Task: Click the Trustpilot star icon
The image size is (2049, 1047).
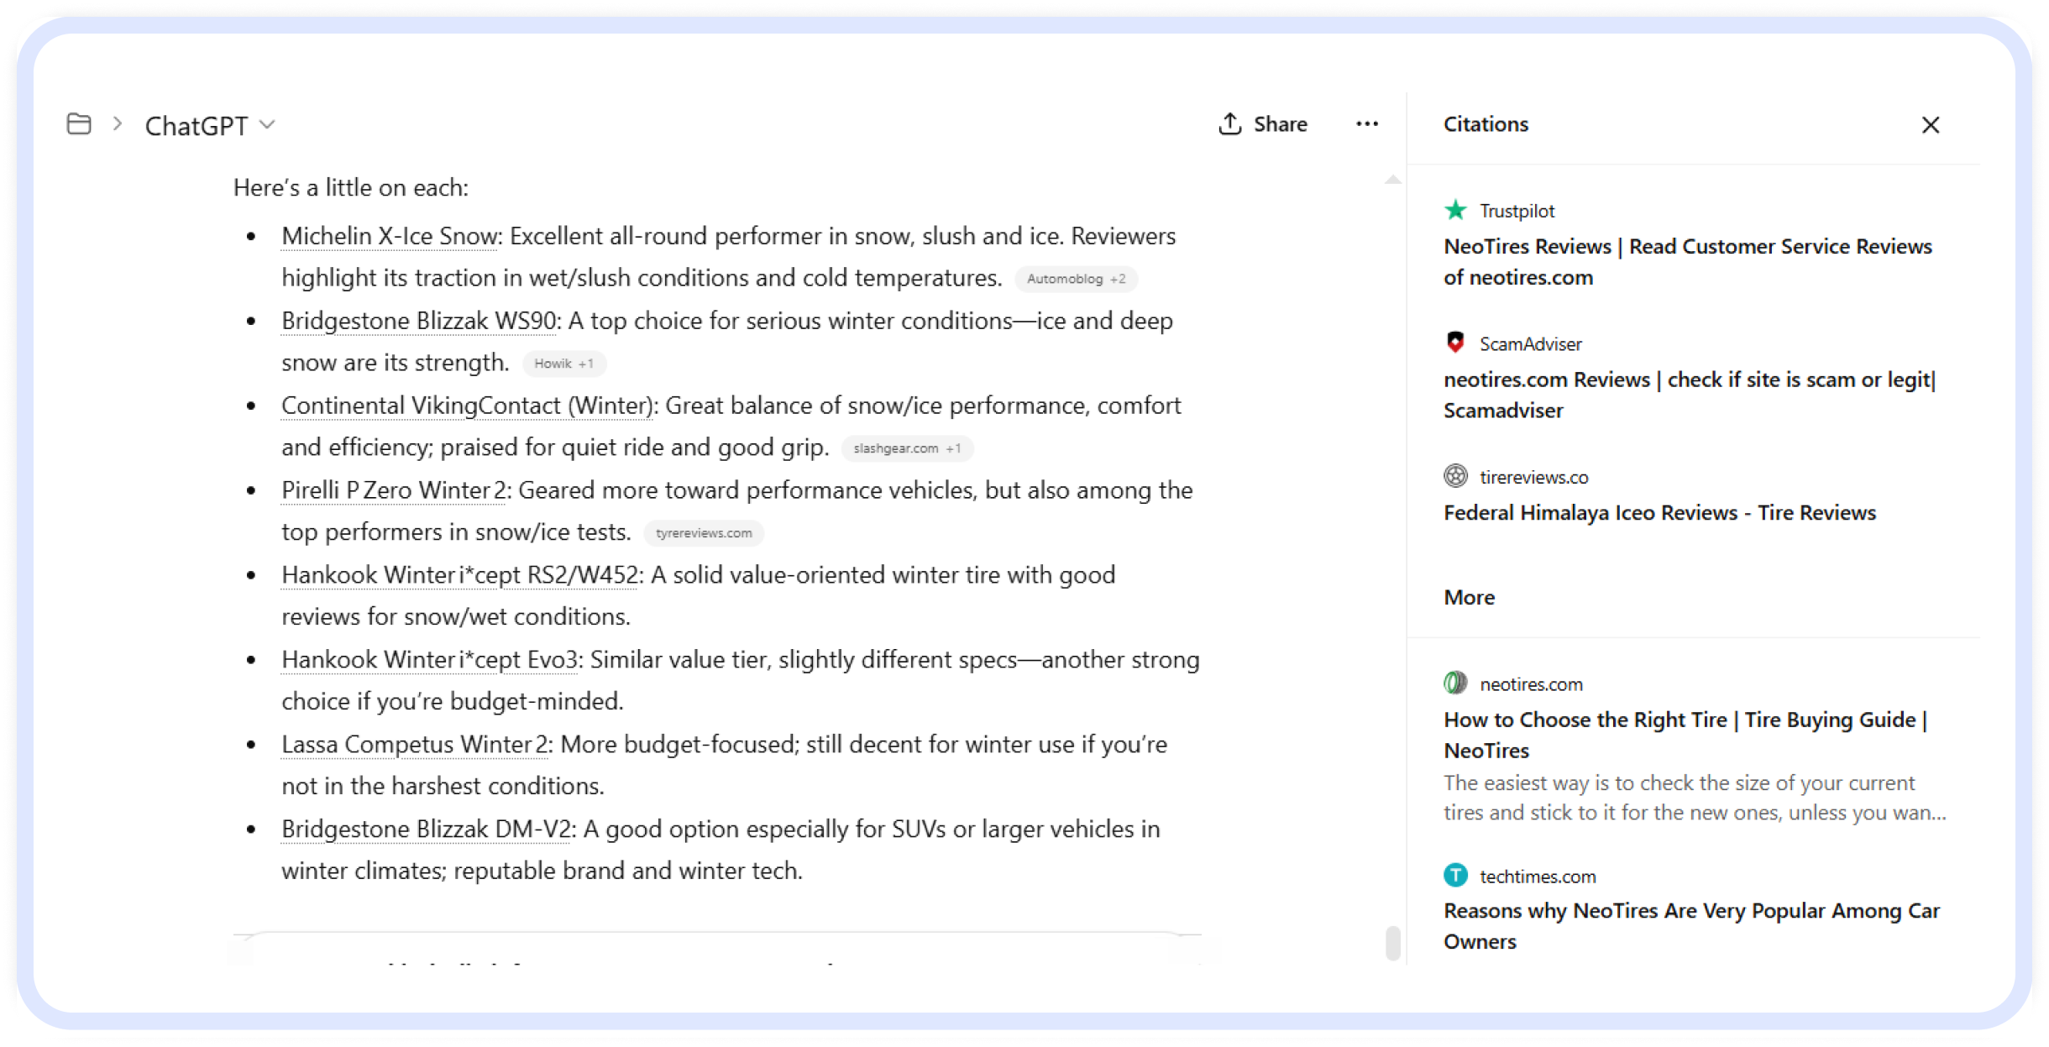Action: click(1456, 210)
